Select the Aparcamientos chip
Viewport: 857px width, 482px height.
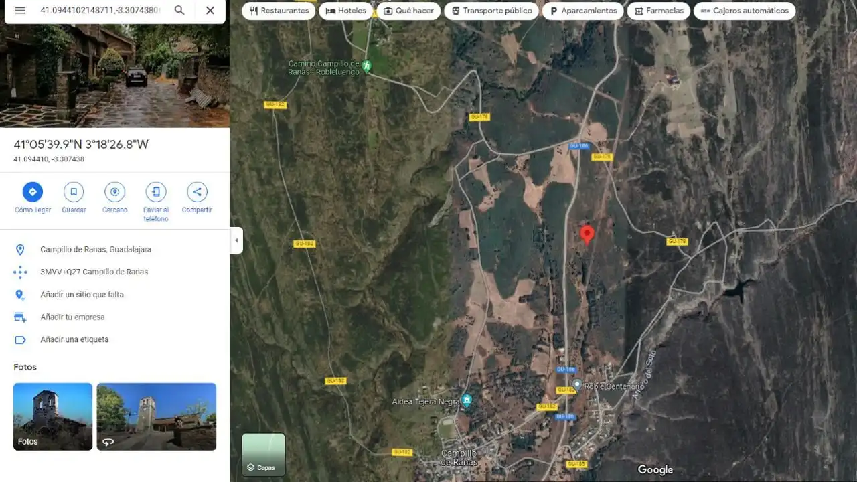pos(582,11)
